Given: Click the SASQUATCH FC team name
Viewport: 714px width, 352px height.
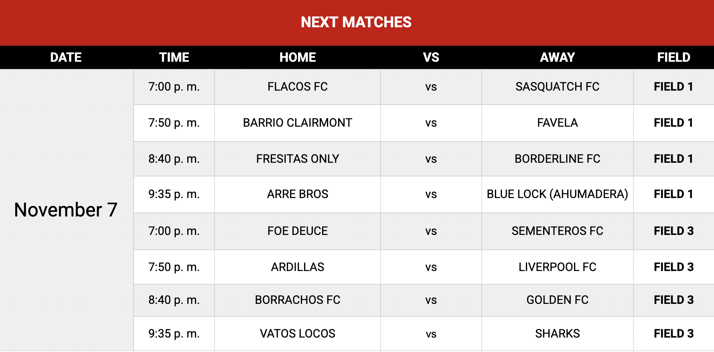Looking at the screenshot, I should 557,87.
